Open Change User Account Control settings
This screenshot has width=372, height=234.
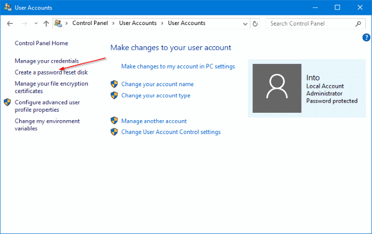171,132
